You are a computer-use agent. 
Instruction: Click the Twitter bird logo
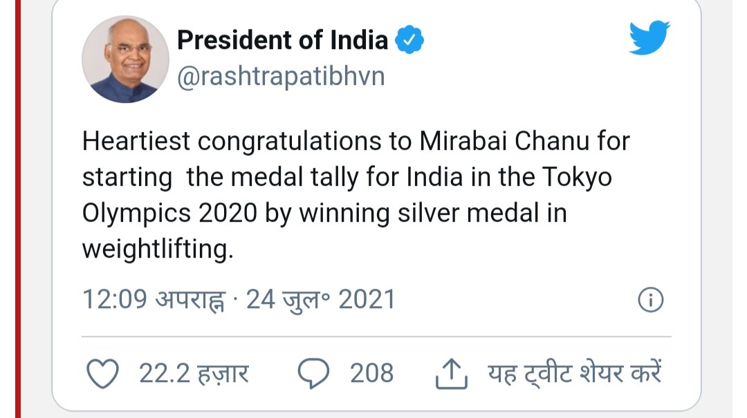point(649,39)
